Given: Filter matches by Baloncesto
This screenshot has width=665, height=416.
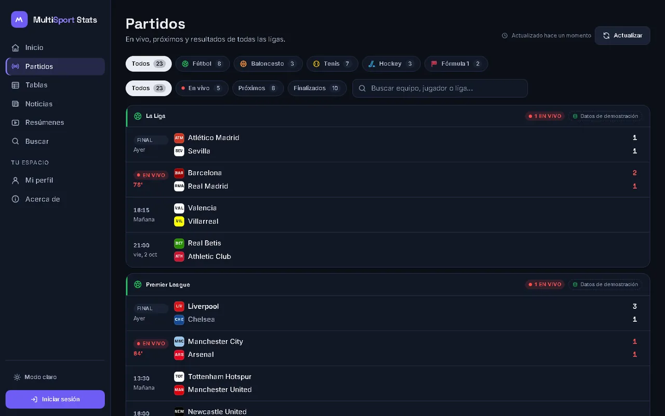Looking at the screenshot, I should (x=268, y=64).
